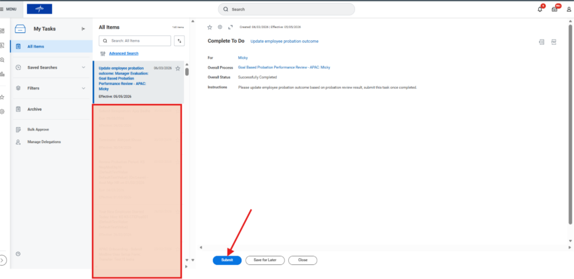The width and height of the screenshot is (574, 279).
Task: Click the settings gear beside task star
Action: 220,27
